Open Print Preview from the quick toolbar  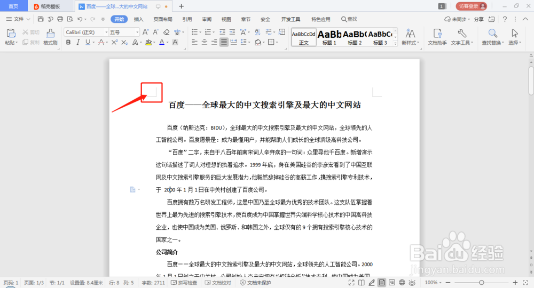pyautogui.click(x=70, y=19)
